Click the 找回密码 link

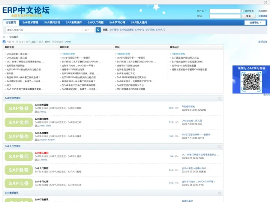pyautogui.click(x=263, y=11)
